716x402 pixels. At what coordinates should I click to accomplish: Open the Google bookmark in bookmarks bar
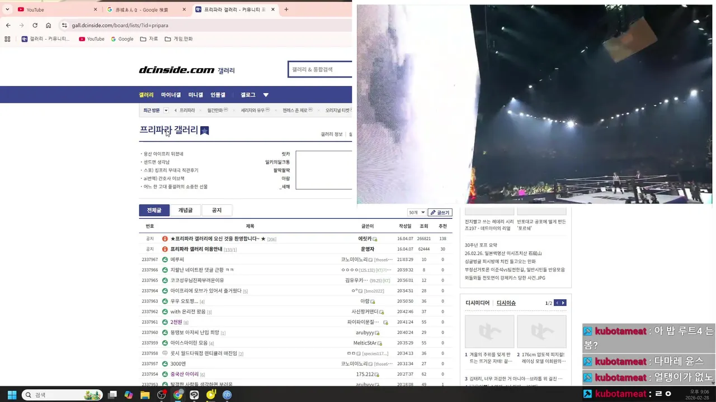(x=122, y=39)
